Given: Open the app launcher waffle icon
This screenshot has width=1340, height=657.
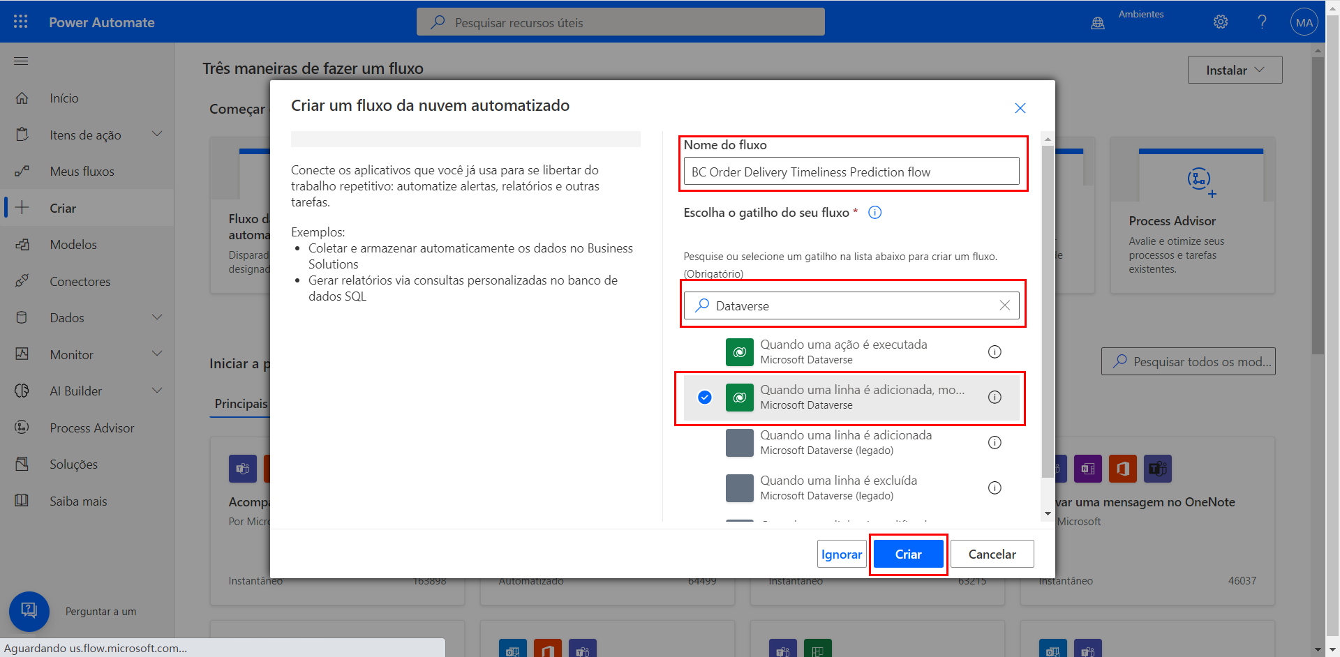Looking at the screenshot, I should click(21, 22).
